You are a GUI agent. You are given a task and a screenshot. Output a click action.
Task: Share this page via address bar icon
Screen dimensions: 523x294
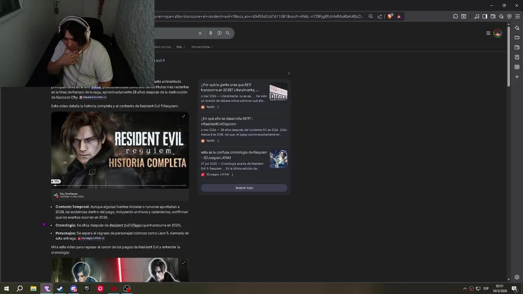coord(380,16)
